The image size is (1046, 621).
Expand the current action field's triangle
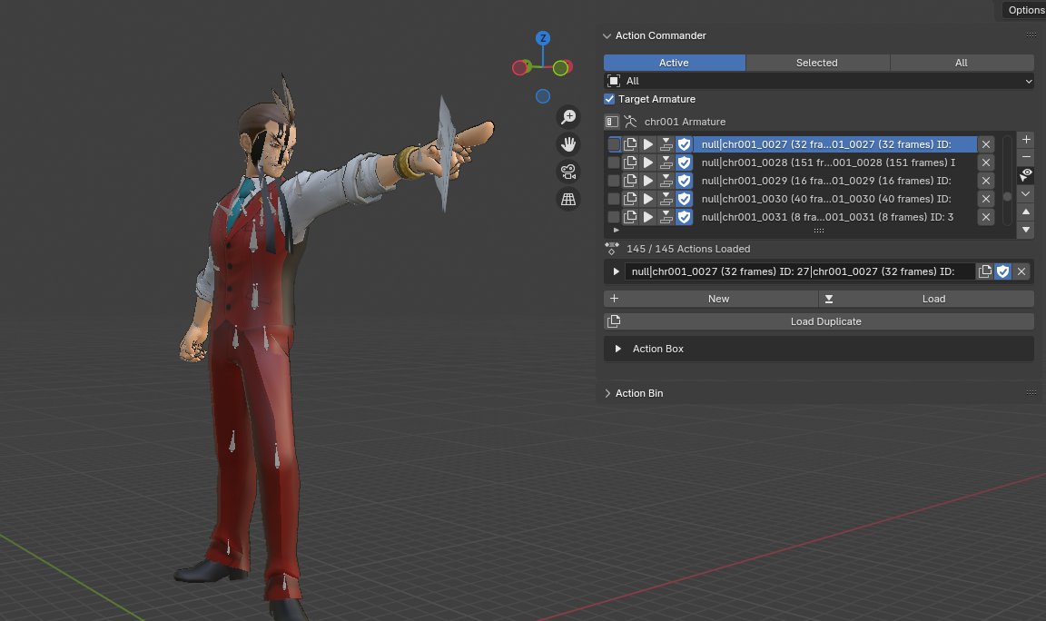pos(616,271)
